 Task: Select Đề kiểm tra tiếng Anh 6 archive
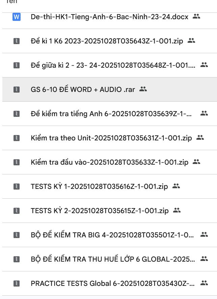click(111, 114)
